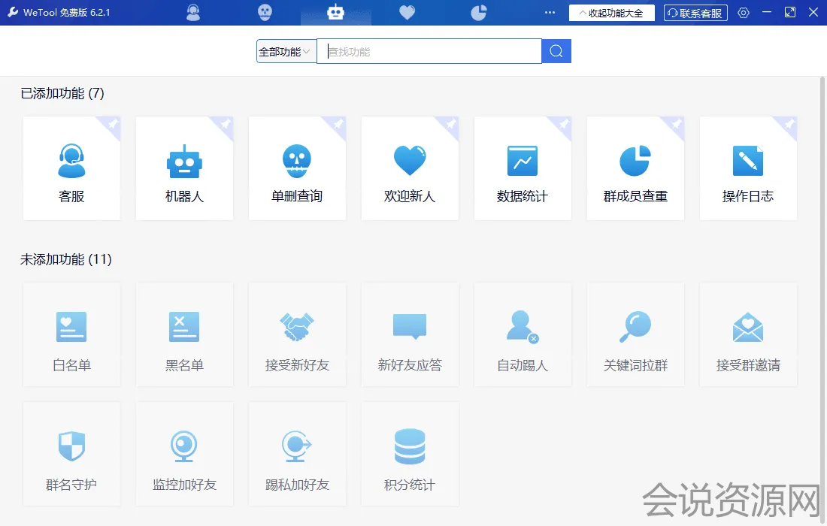Add the 自动踢人 auto-kick feature
Image resolution: width=827 pixels, height=526 pixels.
click(x=523, y=334)
